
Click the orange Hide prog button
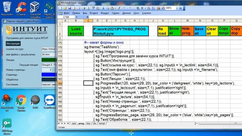188,31
